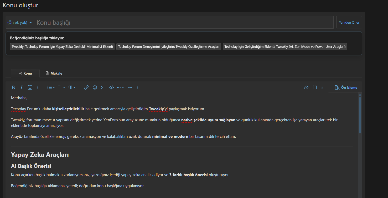
Task: Open the paragraph format dropdown
Action: click(72, 87)
